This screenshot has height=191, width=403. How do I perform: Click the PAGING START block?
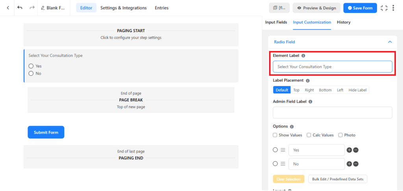pyautogui.click(x=131, y=35)
